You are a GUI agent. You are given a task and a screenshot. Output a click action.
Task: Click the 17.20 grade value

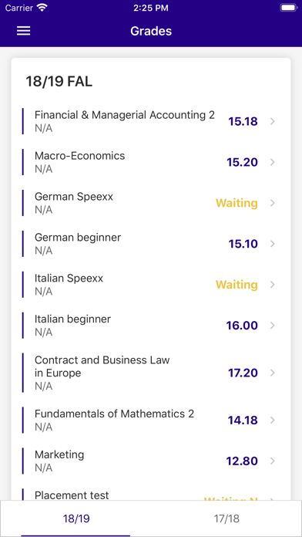243,373
